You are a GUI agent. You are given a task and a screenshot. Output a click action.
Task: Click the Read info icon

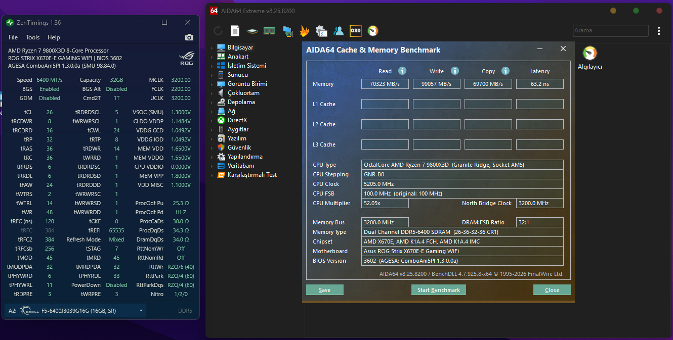[402, 71]
